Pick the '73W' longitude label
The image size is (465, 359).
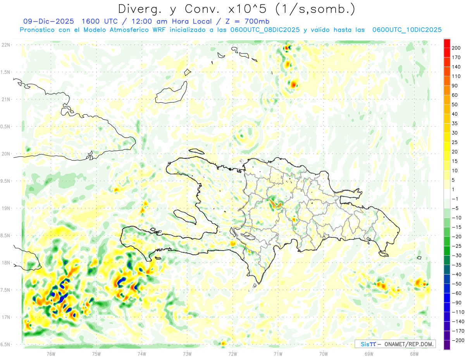tap(187, 354)
